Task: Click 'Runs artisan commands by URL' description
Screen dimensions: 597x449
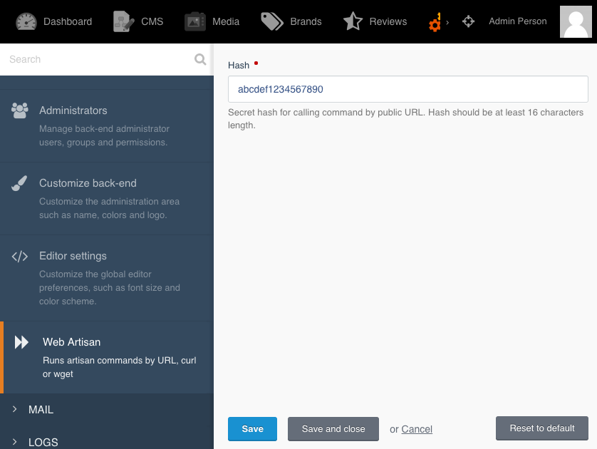Action: (119, 367)
